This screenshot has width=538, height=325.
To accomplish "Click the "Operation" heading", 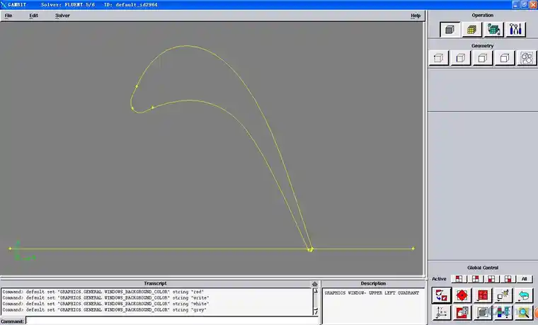I will [x=482, y=15].
